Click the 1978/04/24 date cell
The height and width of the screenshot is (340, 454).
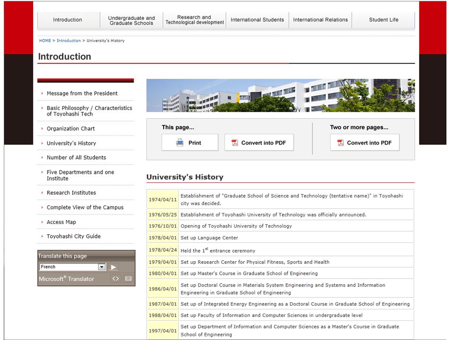pos(163,250)
